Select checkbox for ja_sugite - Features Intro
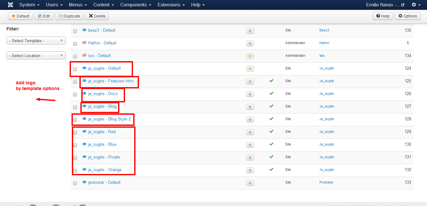 point(75,82)
